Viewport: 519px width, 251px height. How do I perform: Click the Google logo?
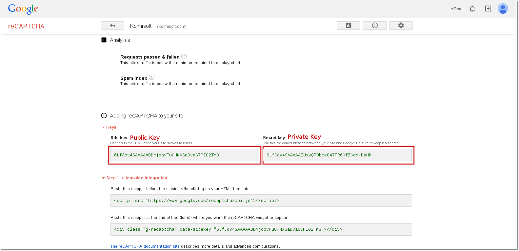[23, 9]
